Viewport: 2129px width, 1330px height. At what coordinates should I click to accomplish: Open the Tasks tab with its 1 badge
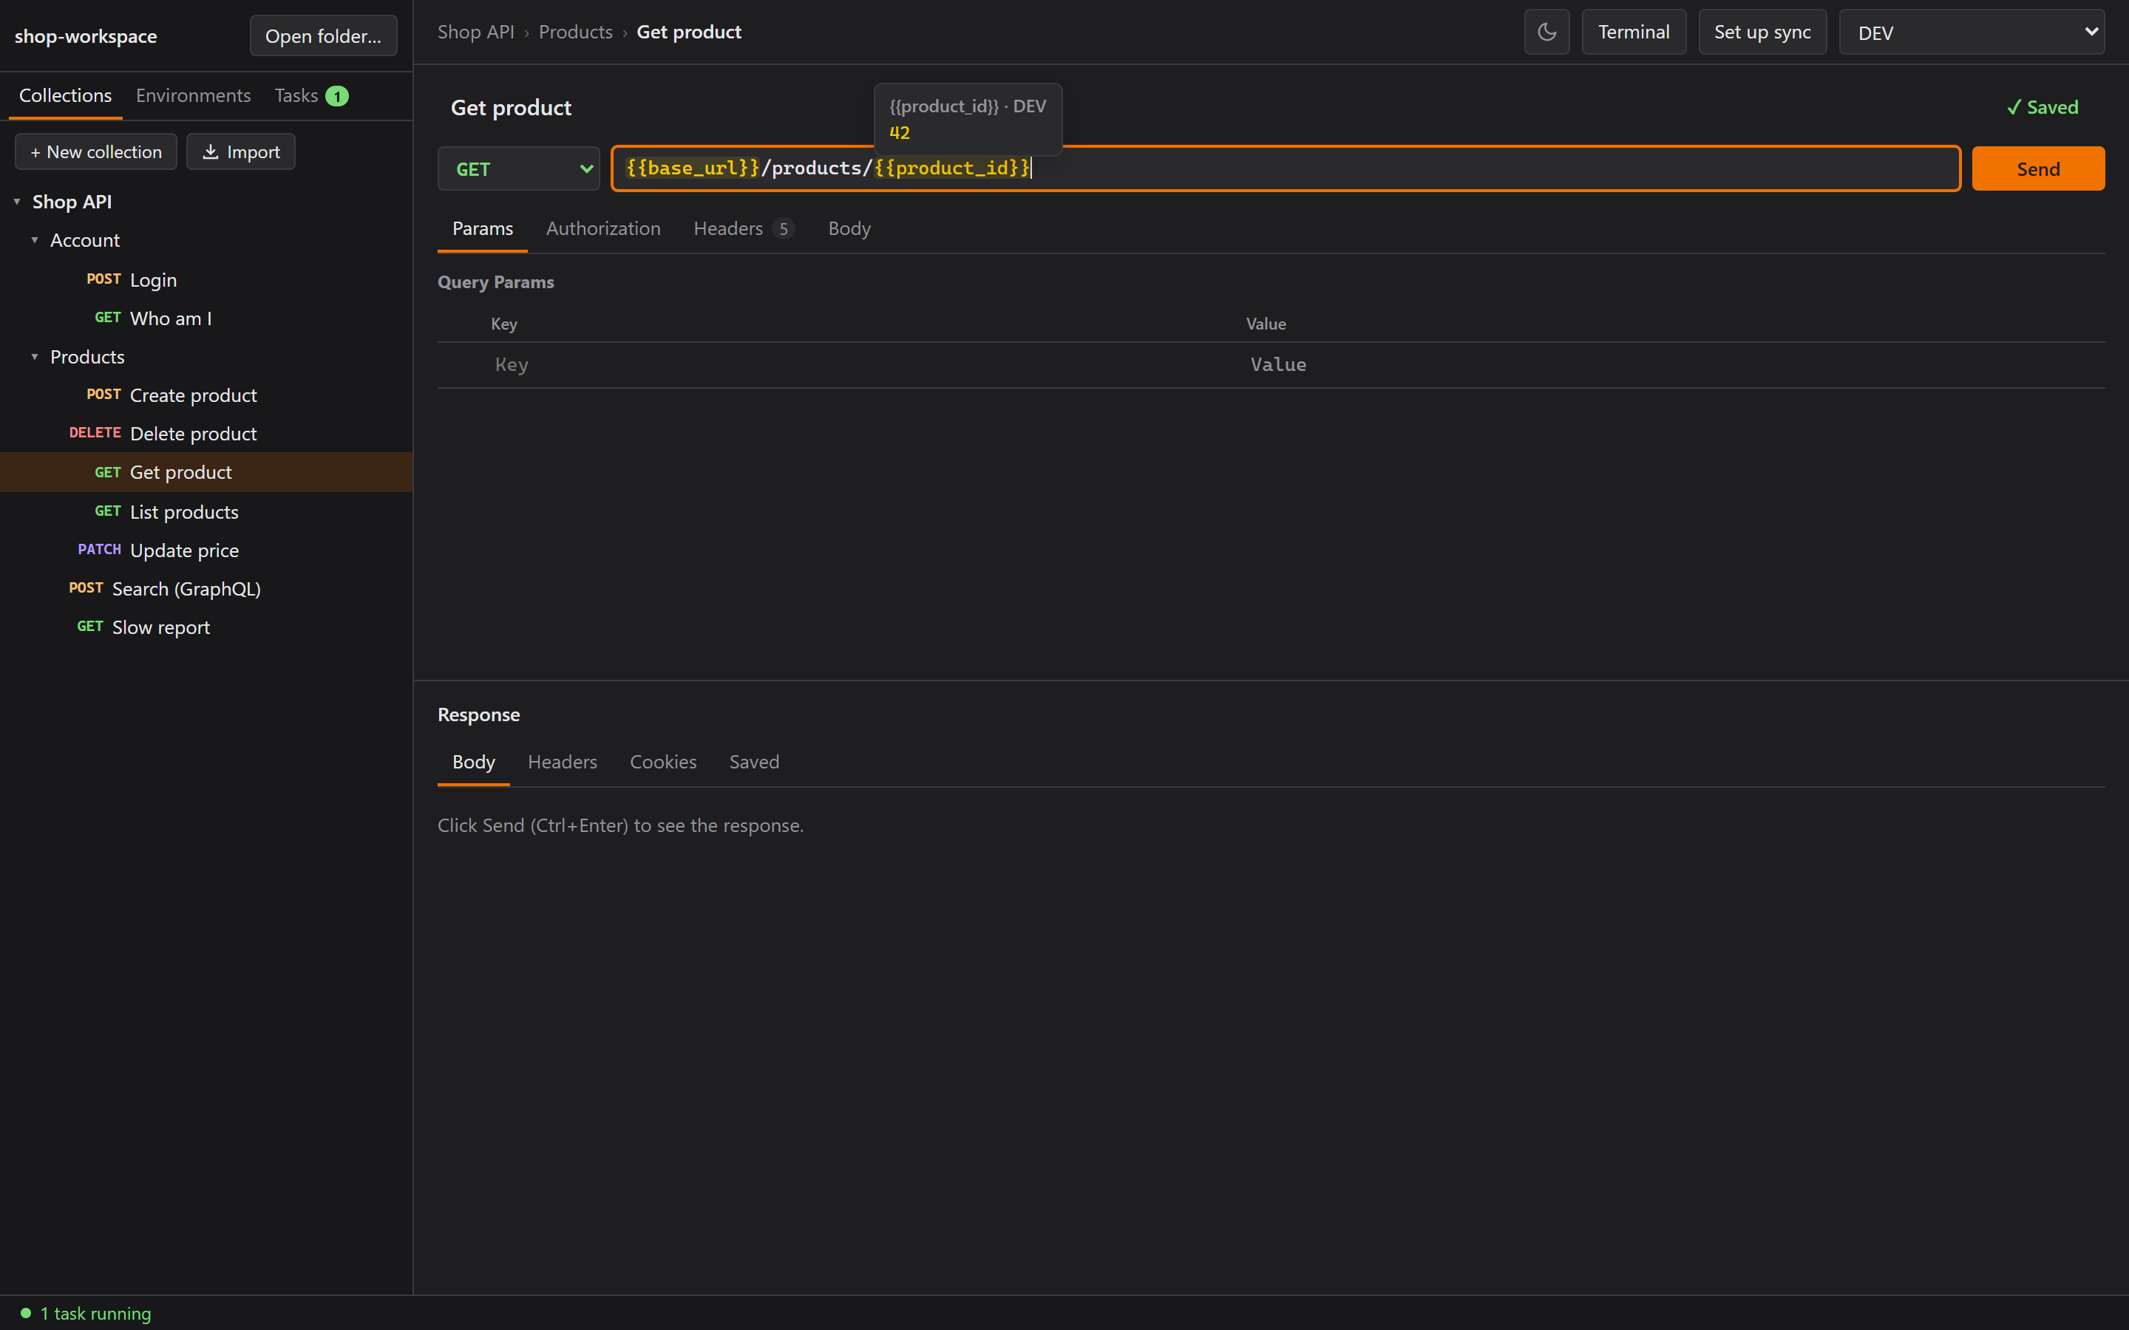(x=311, y=95)
